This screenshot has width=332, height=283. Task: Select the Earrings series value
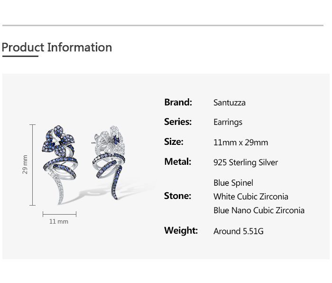coord(228,122)
